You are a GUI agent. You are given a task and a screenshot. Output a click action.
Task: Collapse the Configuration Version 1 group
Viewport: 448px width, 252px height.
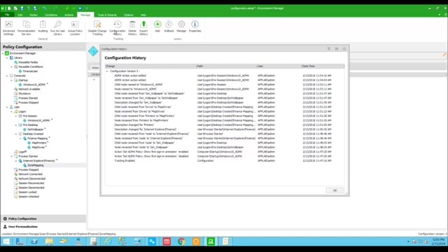point(107,71)
